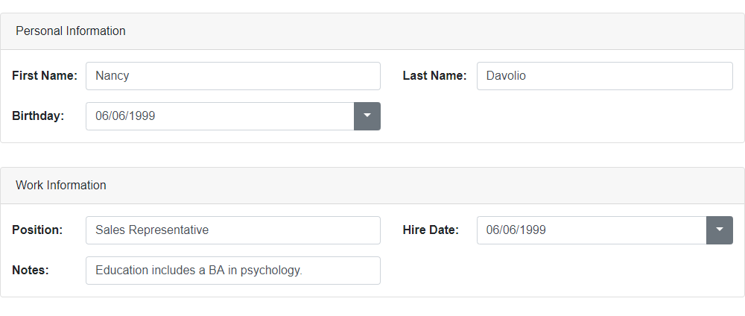Click the First Name field containing Nancy
The image size is (745, 316).
point(232,76)
